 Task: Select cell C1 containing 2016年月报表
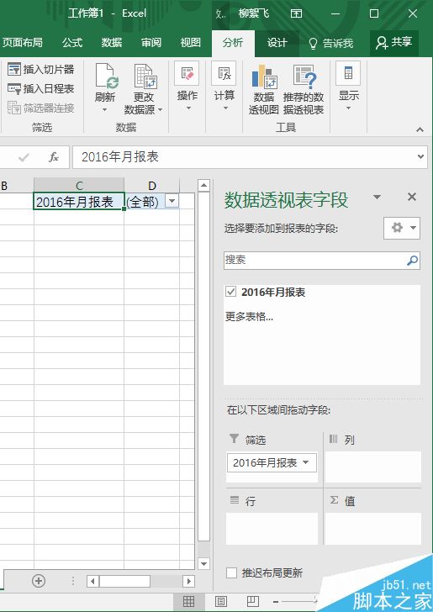[x=79, y=202]
